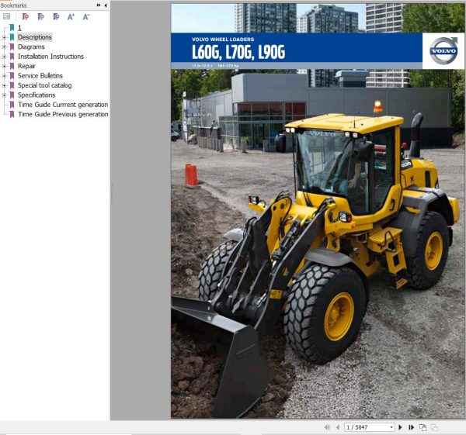The image size is (466, 435).
Task: Click the bookmark icon beside Specifications
Action: pyautogui.click(x=12, y=95)
